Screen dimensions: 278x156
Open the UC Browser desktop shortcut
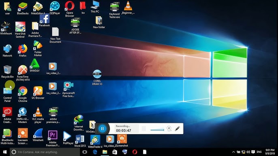38,93
